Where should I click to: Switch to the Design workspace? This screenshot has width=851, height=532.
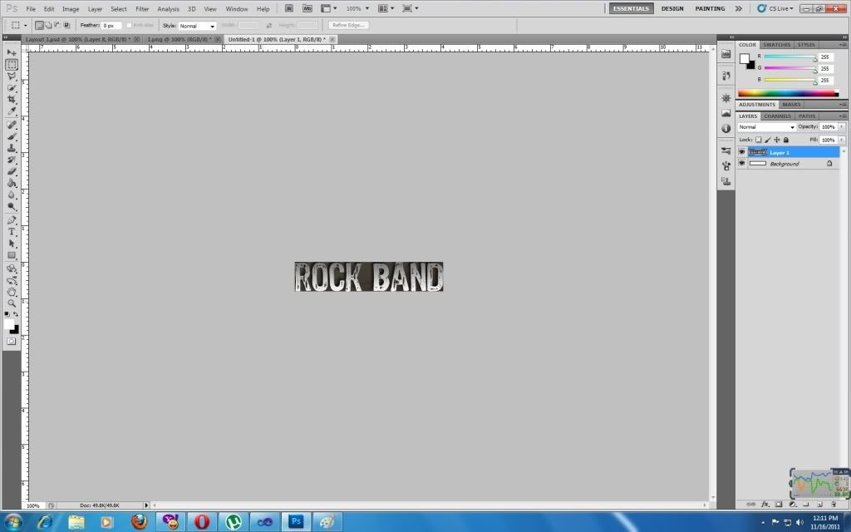point(671,8)
